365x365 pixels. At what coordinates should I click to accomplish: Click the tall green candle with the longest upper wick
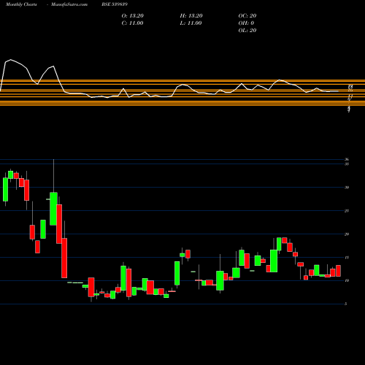pos(54,209)
